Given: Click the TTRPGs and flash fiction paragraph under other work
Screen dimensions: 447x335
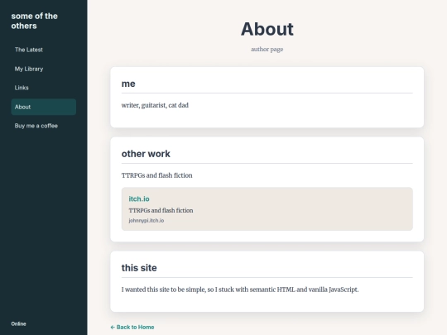Looking at the screenshot, I should click(x=156, y=175).
